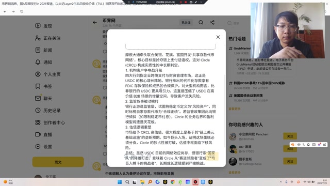Open the Windows Start menu
The image size is (330, 186).
(120, 182)
